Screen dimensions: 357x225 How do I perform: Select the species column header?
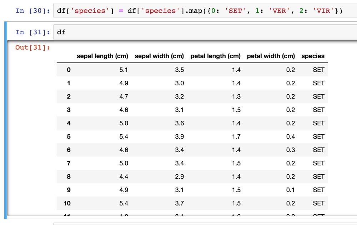click(x=313, y=56)
